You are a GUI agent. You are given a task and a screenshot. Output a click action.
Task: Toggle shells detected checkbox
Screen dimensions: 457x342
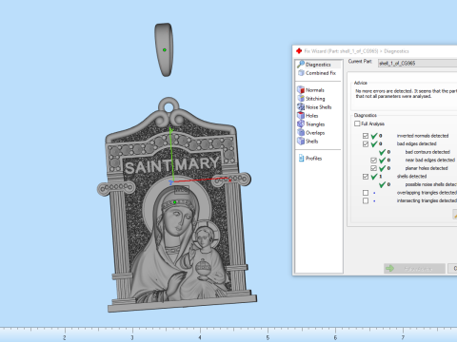pos(366,177)
